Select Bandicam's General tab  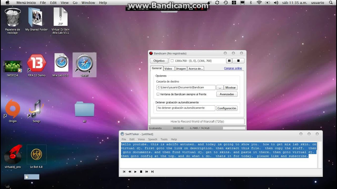(x=157, y=68)
